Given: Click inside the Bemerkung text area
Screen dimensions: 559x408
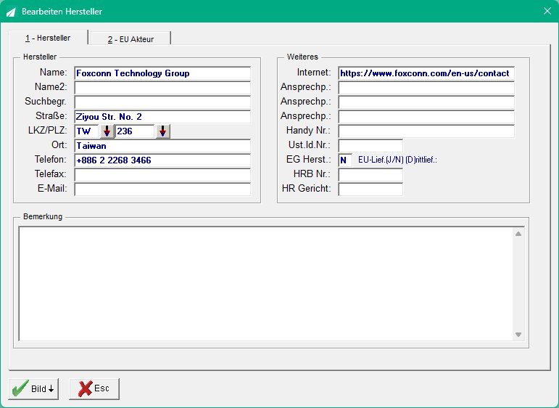Looking at the screenshot, I should (265, 284).
